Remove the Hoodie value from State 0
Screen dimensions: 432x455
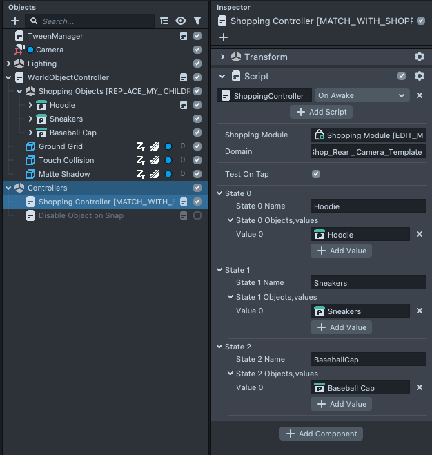point(419,235)
